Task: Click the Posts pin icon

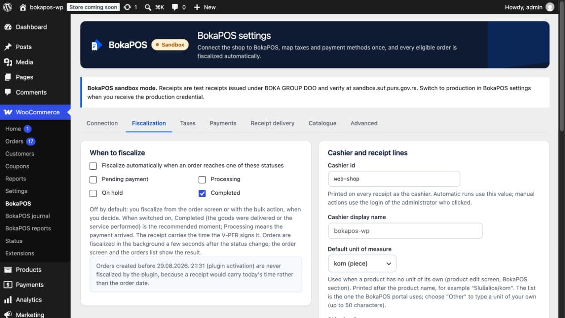Action: coord(8,47)
